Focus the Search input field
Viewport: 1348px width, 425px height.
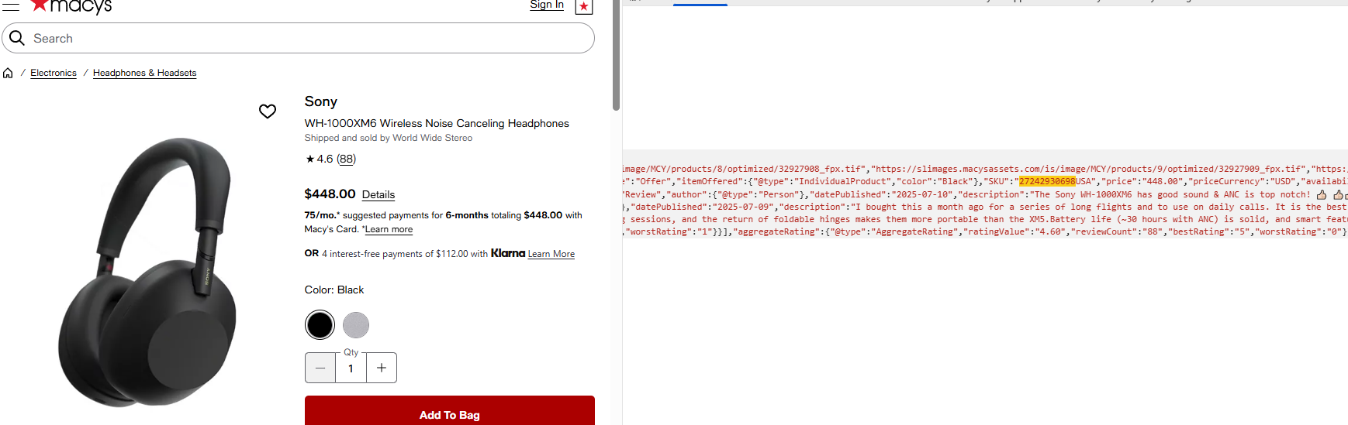(299, 38)
